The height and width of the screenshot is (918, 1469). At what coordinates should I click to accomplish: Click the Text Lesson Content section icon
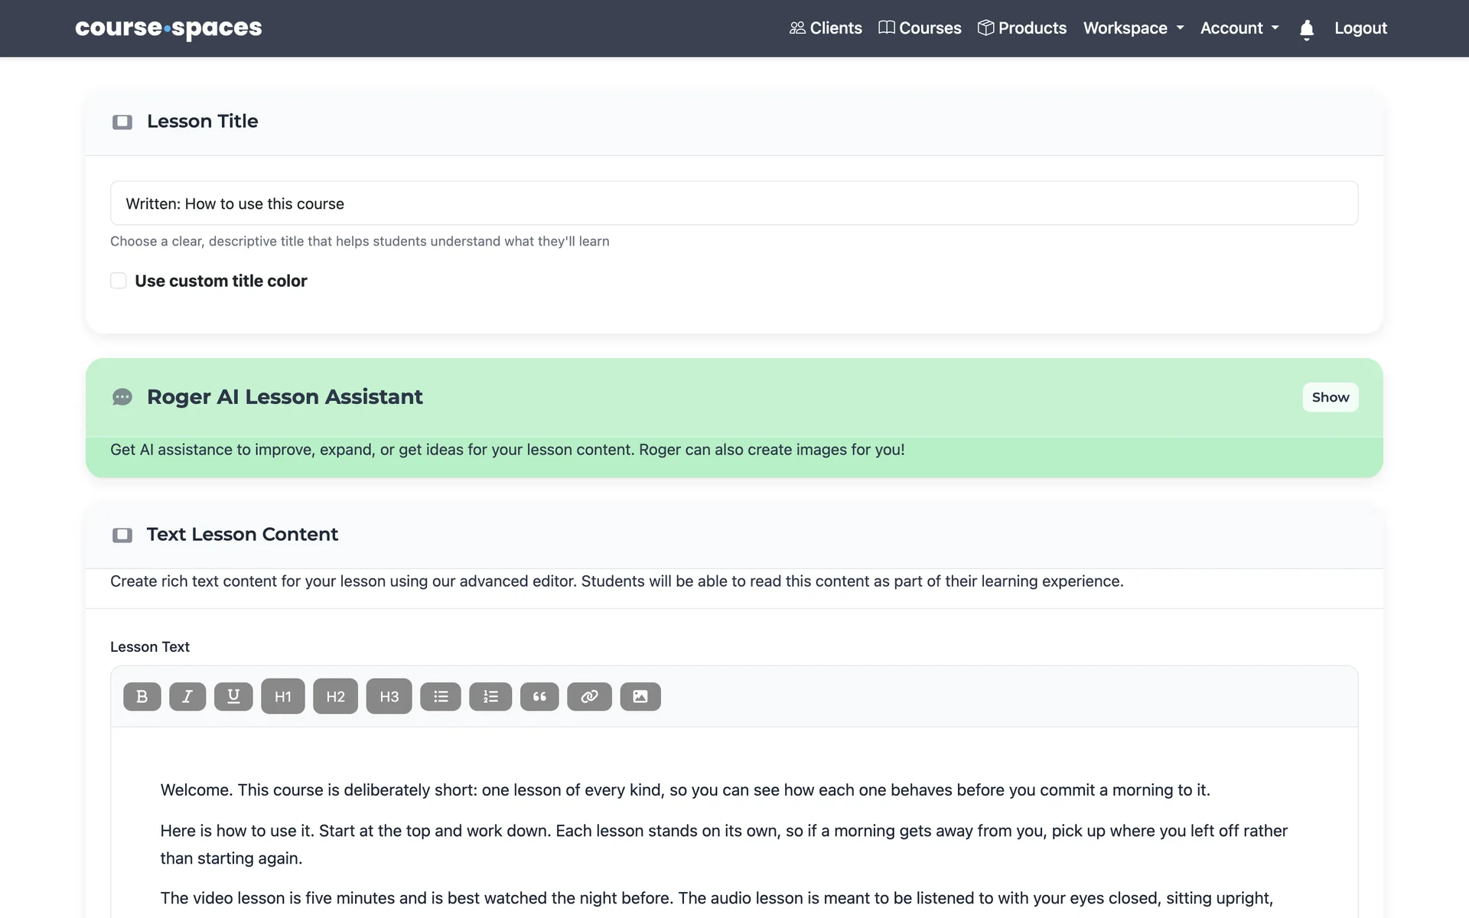(x=122, y=535)
